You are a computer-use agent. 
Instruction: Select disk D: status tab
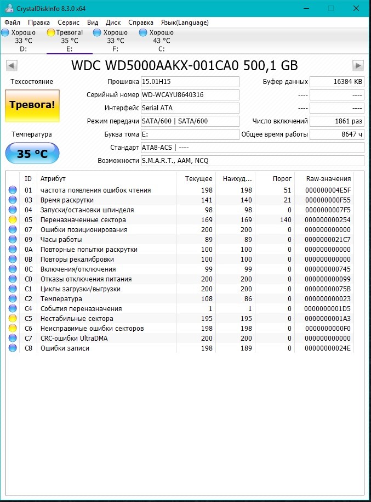(24, 41)
